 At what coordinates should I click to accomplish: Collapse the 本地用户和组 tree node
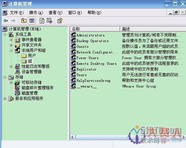click(11, 51)
